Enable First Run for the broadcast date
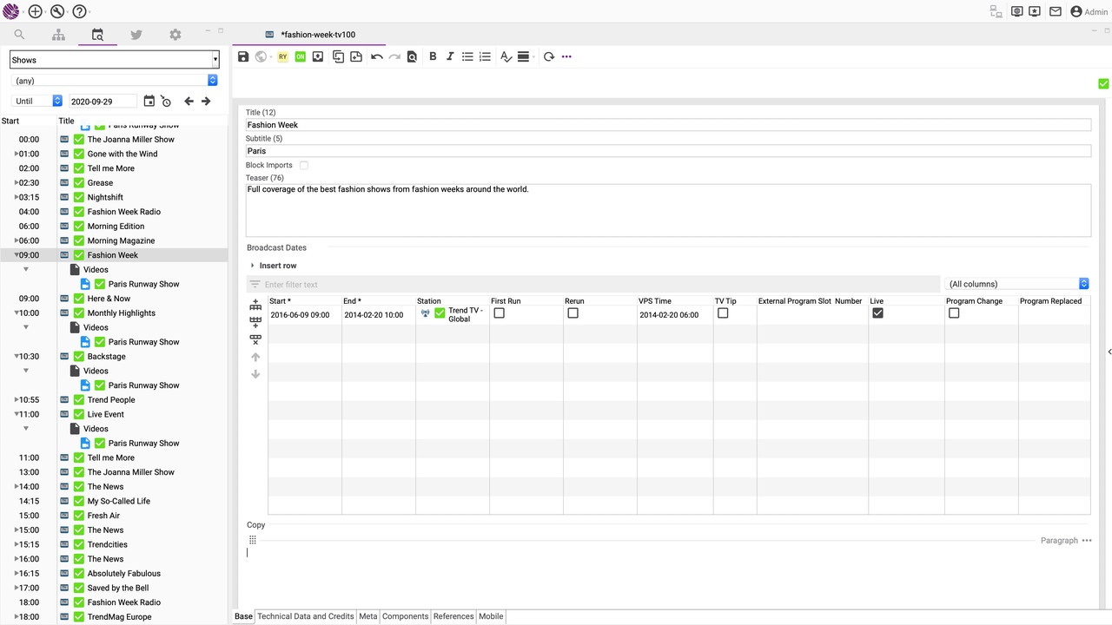 pyautogui.click(x=499, y=312)
